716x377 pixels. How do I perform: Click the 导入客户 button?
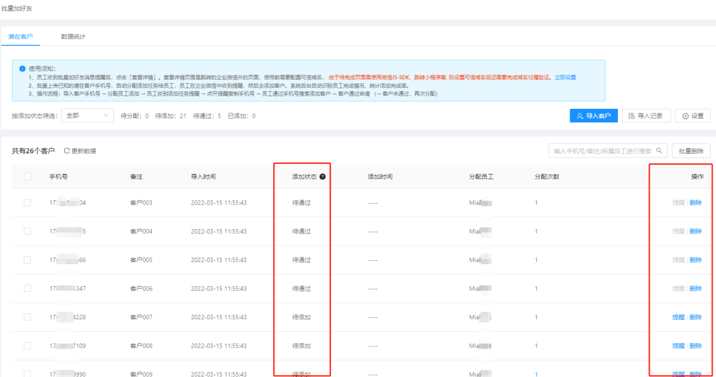(593, 116)
